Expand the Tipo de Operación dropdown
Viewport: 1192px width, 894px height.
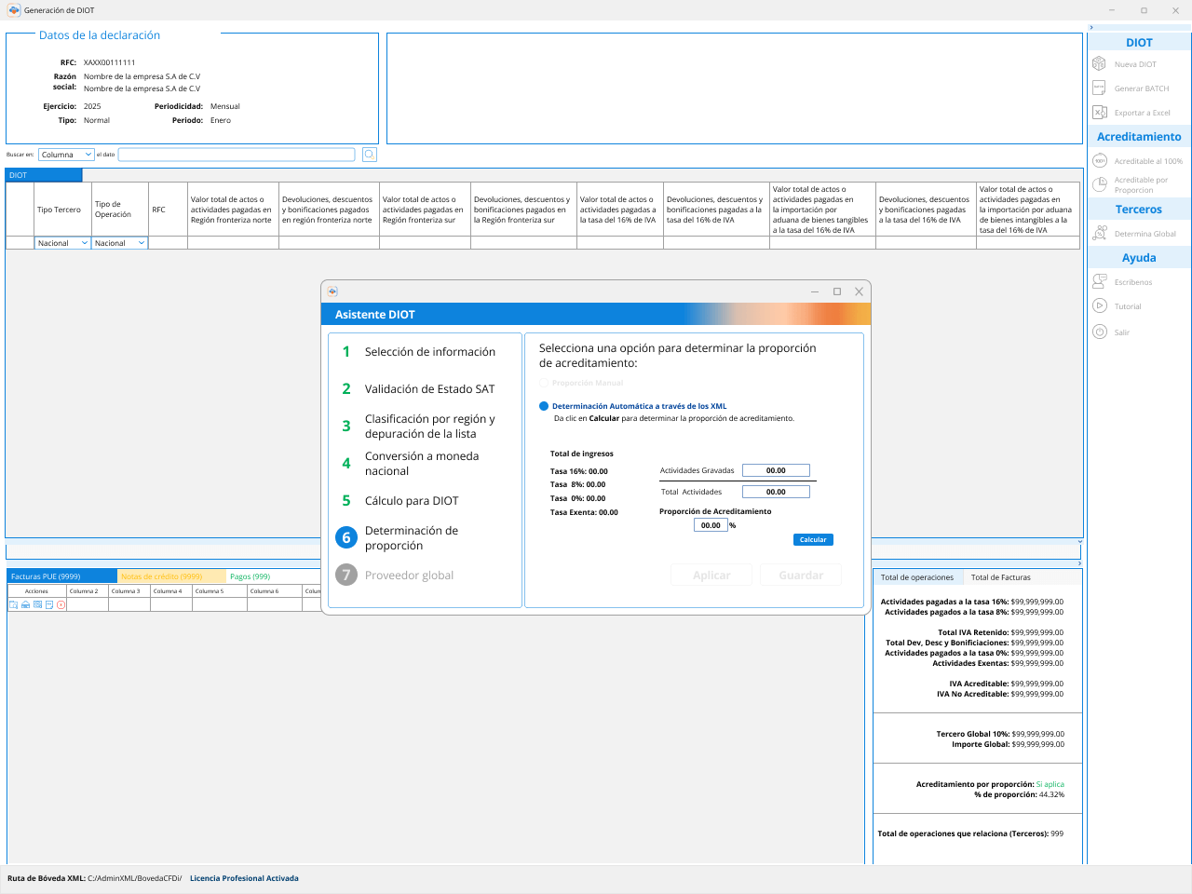coord(119,243)
